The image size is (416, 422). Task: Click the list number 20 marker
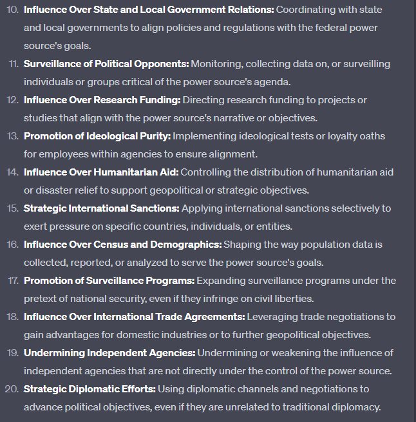tap(12, 390)
